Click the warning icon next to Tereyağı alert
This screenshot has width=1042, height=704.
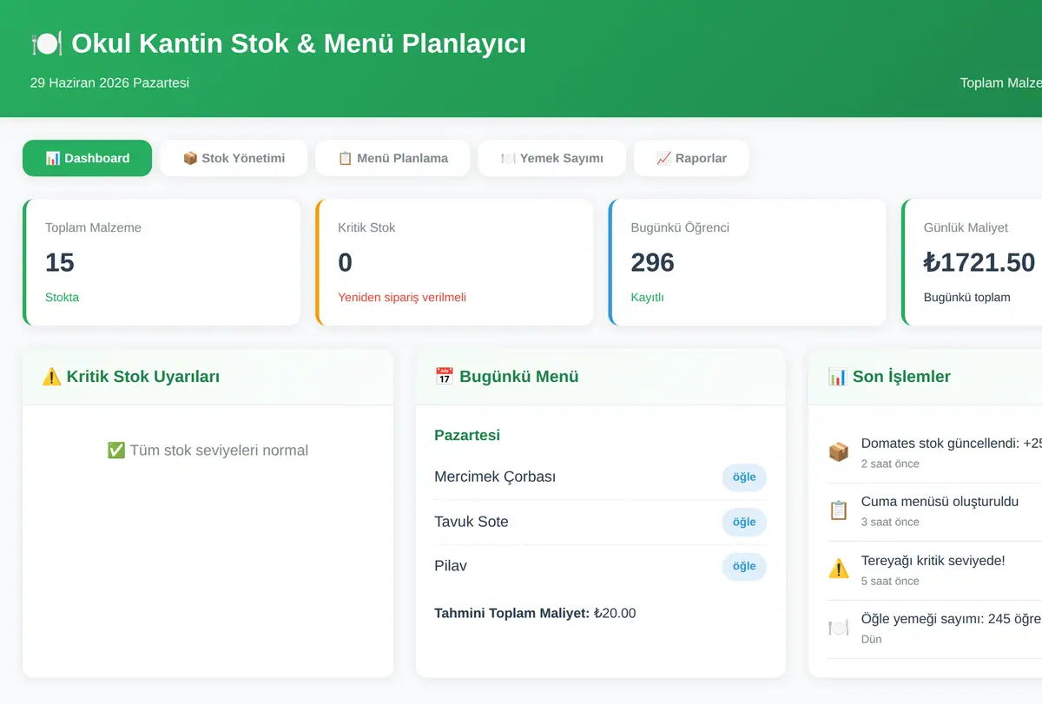838,569
